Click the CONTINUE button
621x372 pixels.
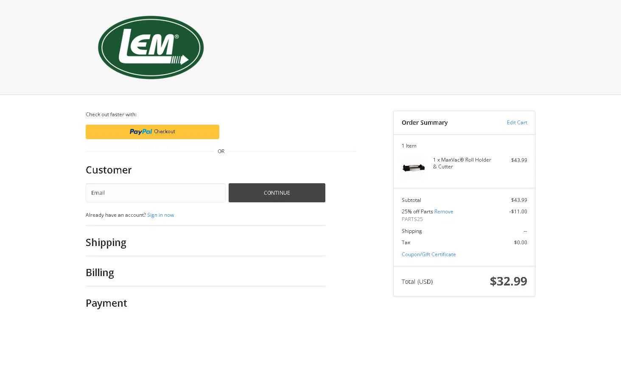coord(277,193)
